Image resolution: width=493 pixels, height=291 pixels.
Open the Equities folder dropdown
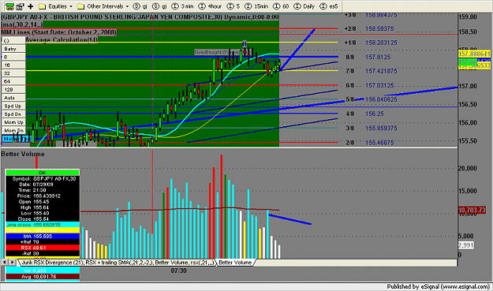click(x=55, y=6)
